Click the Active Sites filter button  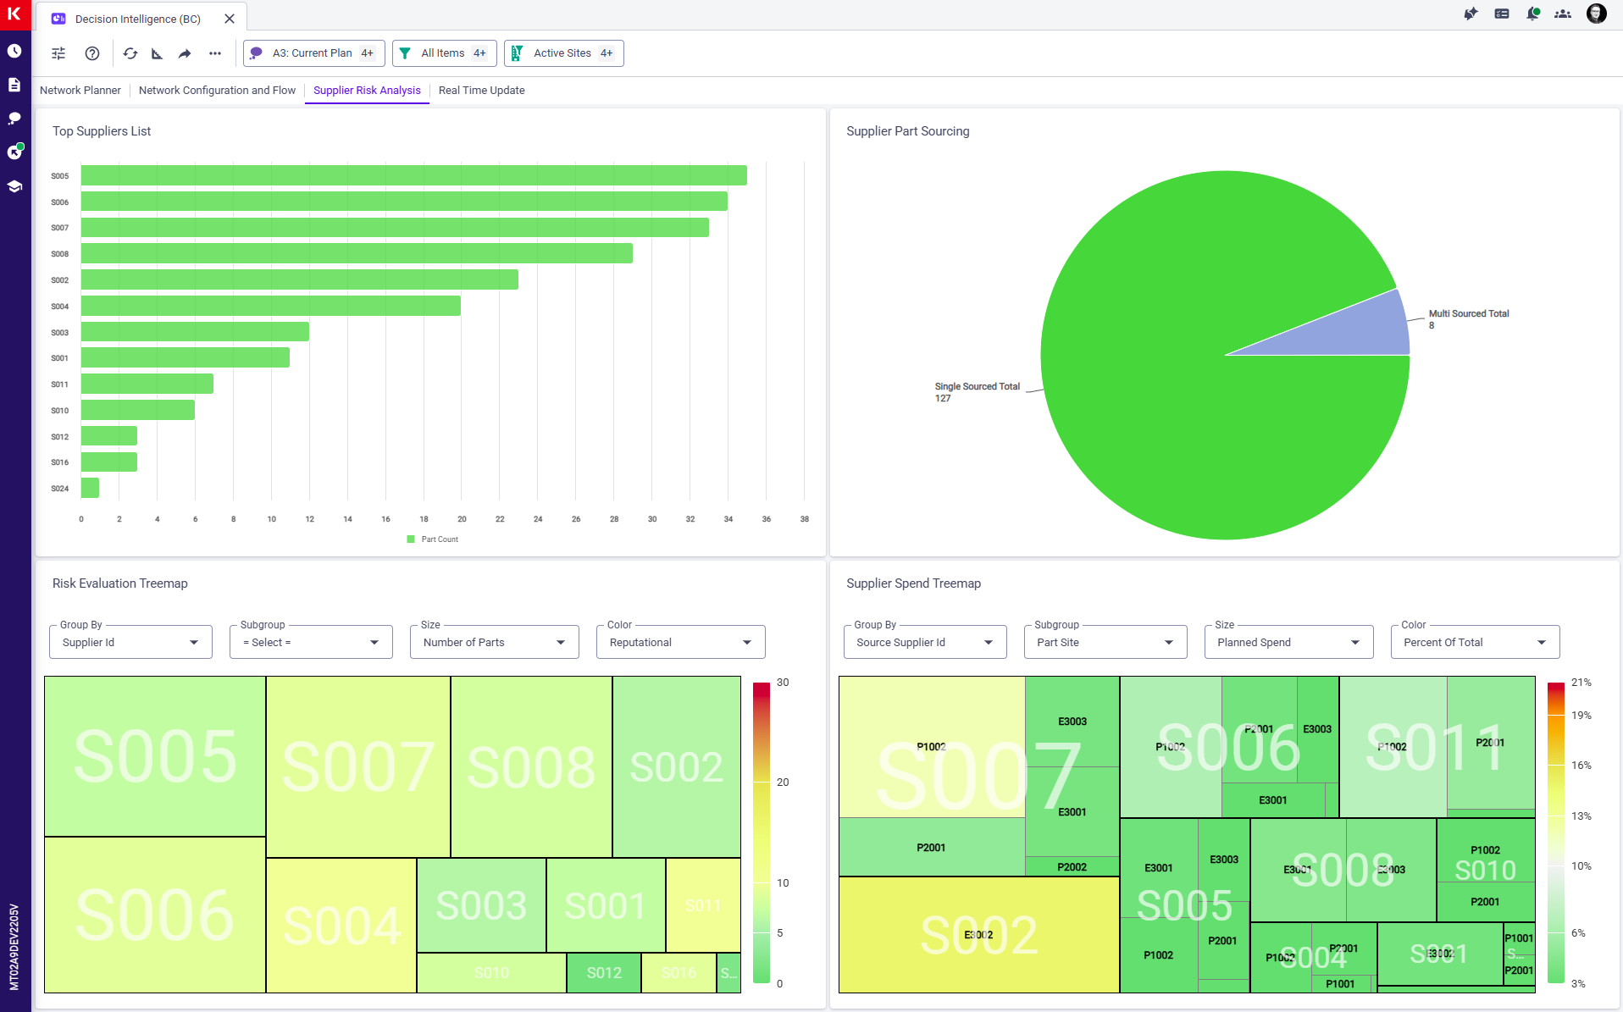coord(563,53)
